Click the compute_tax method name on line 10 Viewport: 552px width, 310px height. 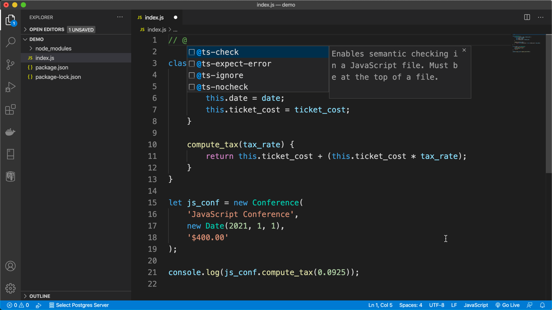[x=213, y=145]
